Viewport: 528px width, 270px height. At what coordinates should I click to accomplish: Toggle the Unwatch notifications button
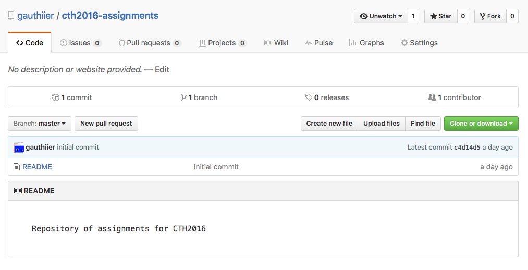tap(381, 16)
